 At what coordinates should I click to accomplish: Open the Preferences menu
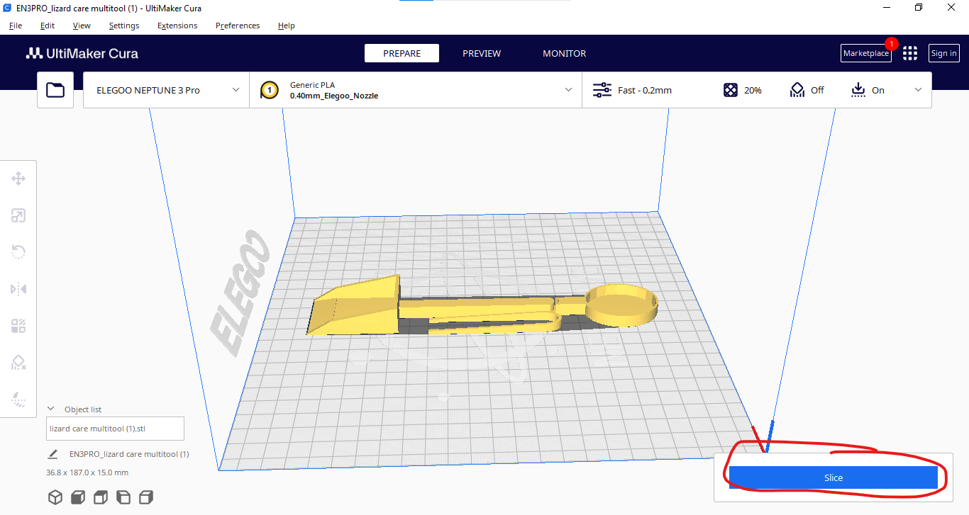click(238, 26)
